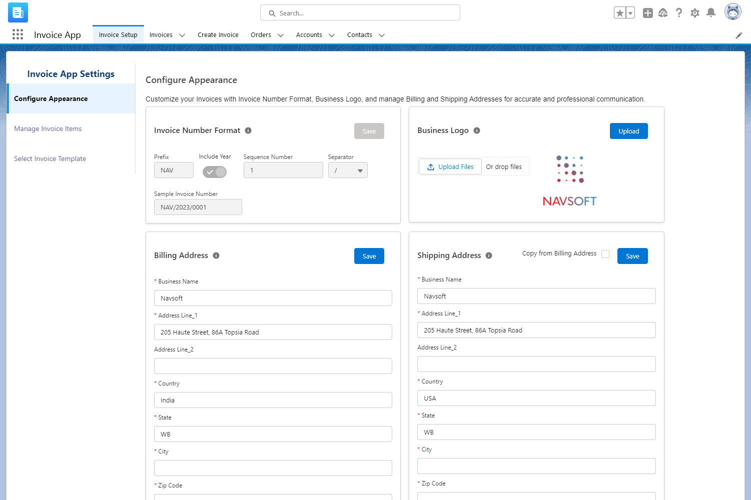Switch to the Create Invoice tab
The height and width of the screenshot is (500, 751).
pos(218,35)
